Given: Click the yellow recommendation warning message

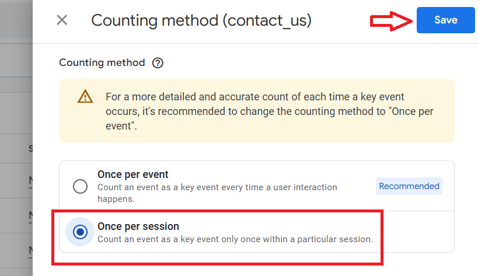Looking at the screenshot, I should tap(268, 111).
